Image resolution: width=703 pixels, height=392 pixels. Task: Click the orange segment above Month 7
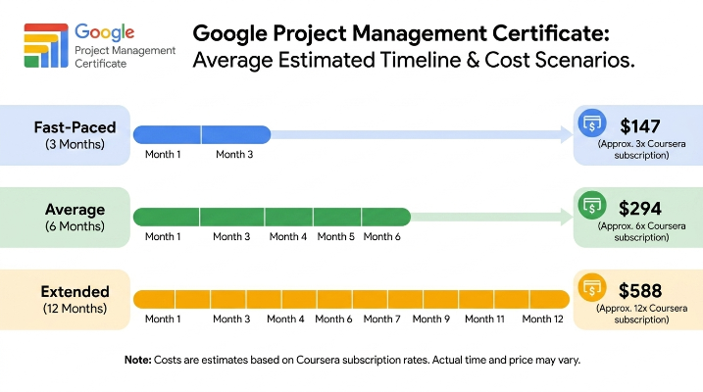370,299
